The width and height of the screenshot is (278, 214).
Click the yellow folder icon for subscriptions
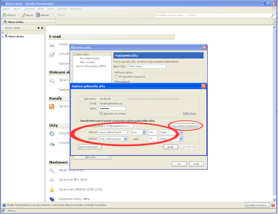tap(52, 190)
